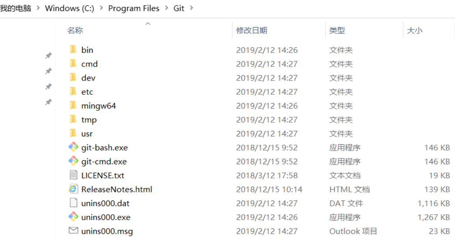The height and width of the screenshot is (237, 455).
Task: Sort by 修改日期 column header
Action: (x=252, y=30)
